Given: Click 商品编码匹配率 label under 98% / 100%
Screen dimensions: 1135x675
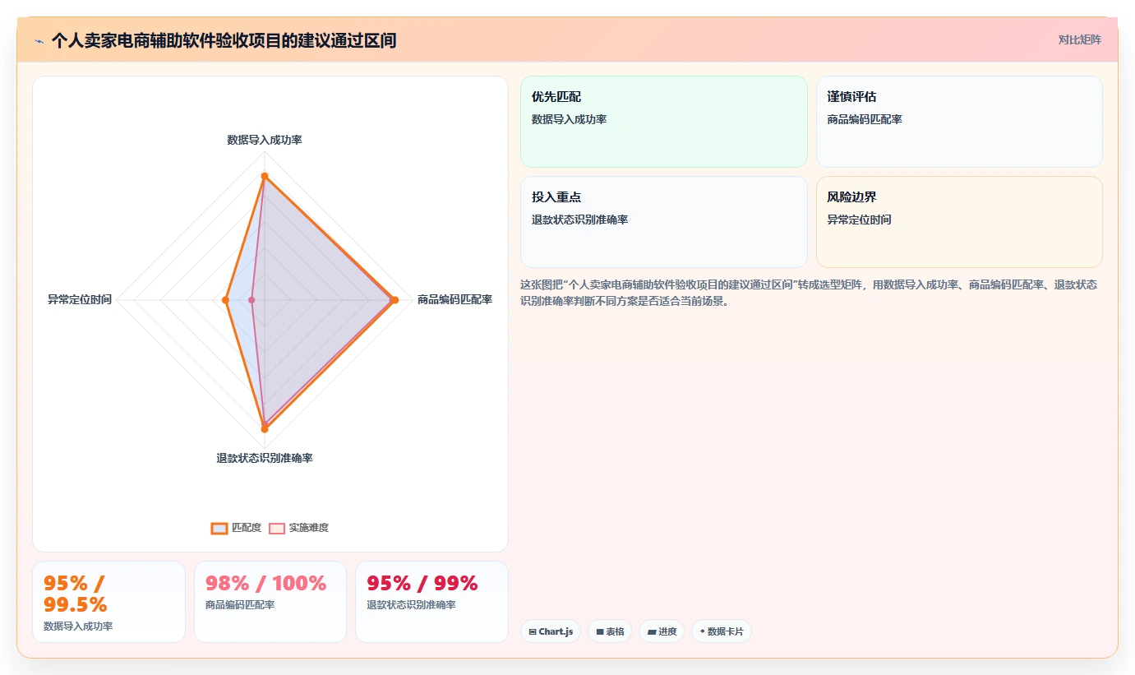Looking at the screenshot, I should pos(240,605).
